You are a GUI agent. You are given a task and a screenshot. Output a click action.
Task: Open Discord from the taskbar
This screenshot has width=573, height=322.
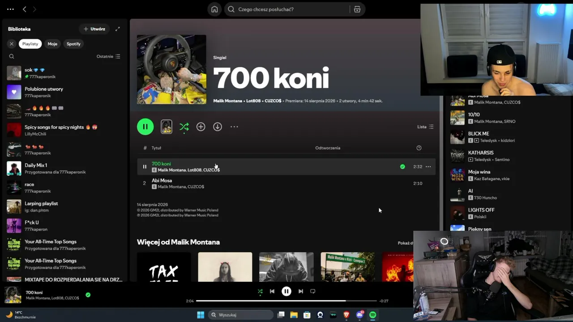point(359,315)
